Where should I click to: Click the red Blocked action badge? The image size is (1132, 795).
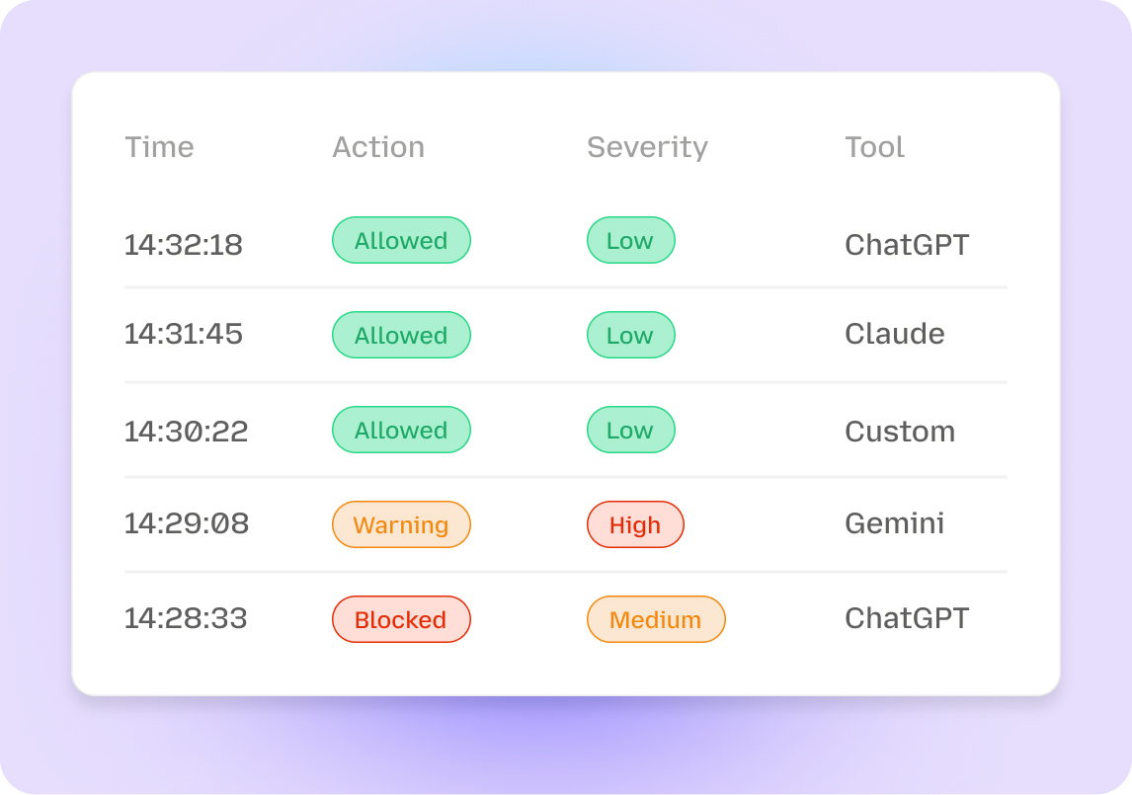[401, 620]
